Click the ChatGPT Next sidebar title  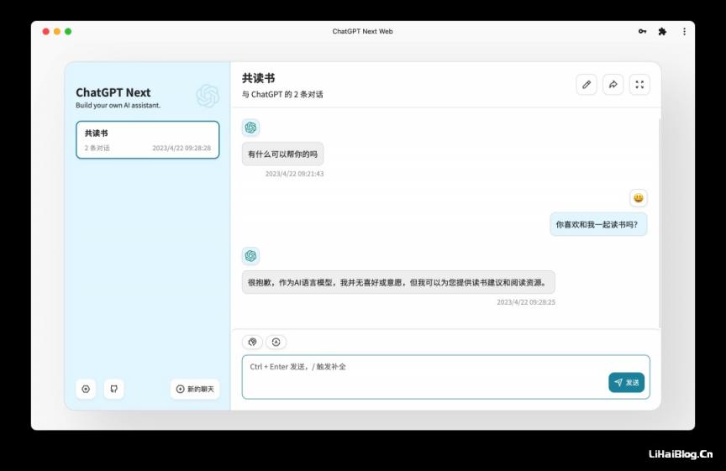coord(113,92)
